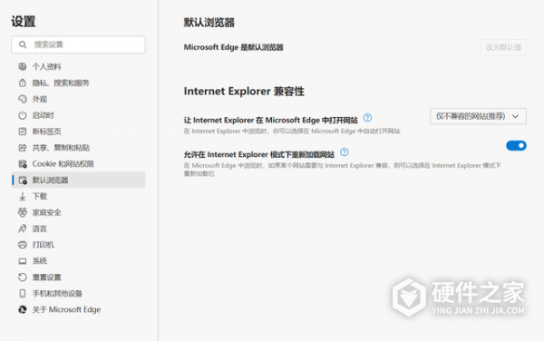Open Cookie 和网站权限 settings
Screen dimensions: 544x341
click(x=78, y=164)
